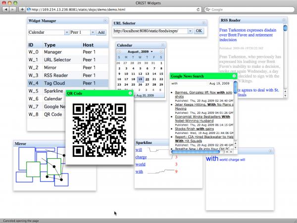Expand the feed URL dropdown in URL Selector
The width and height of the screenshot is (297, 223).
click(x=190, y=31)
